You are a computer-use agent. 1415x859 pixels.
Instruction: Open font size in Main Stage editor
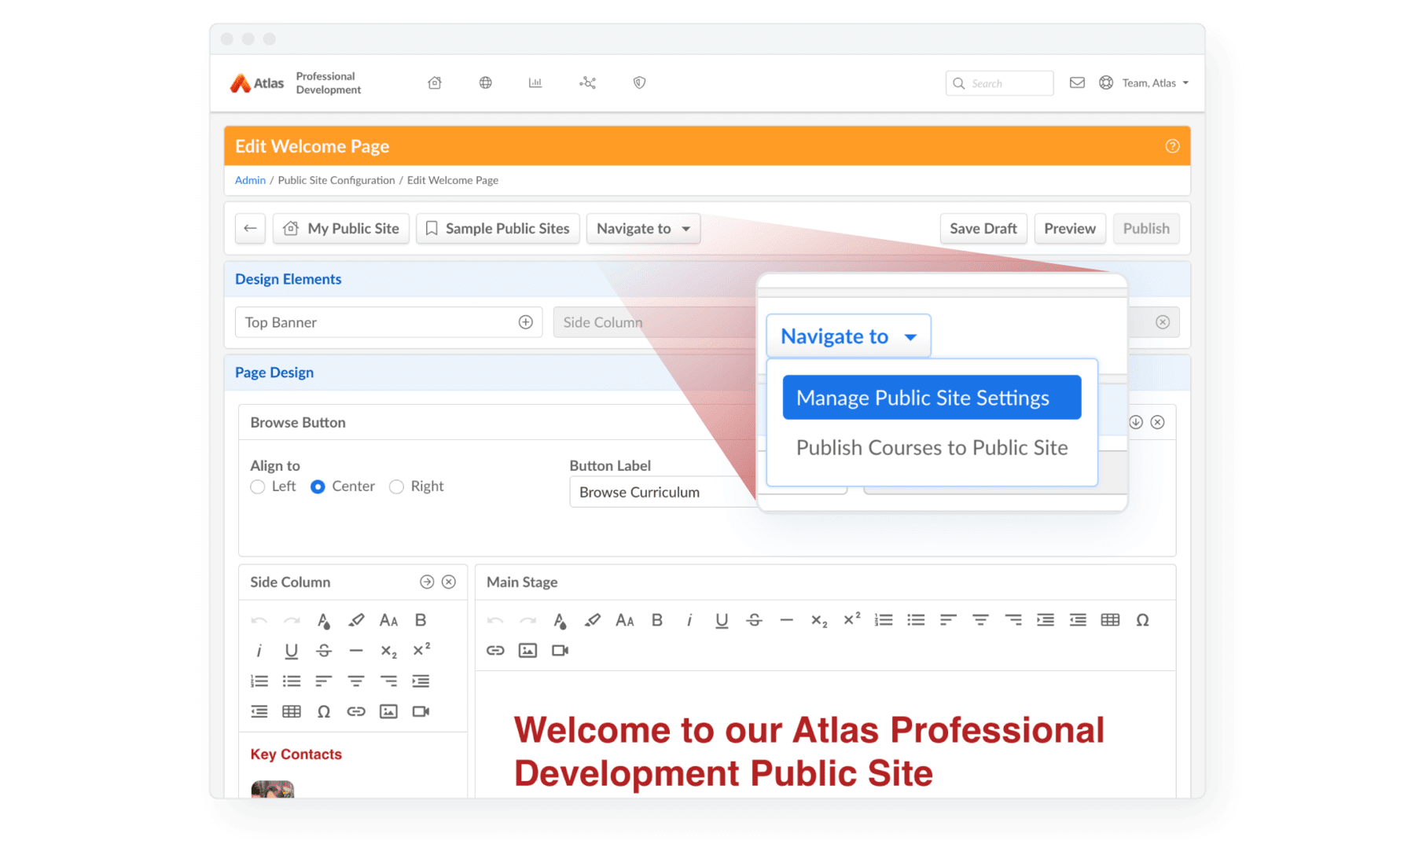pyautogui.click(x=624, y=620)
